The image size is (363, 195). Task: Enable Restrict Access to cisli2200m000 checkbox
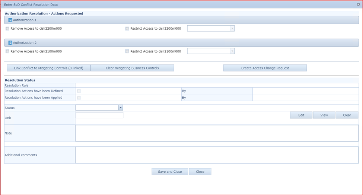tap(127, 29)
